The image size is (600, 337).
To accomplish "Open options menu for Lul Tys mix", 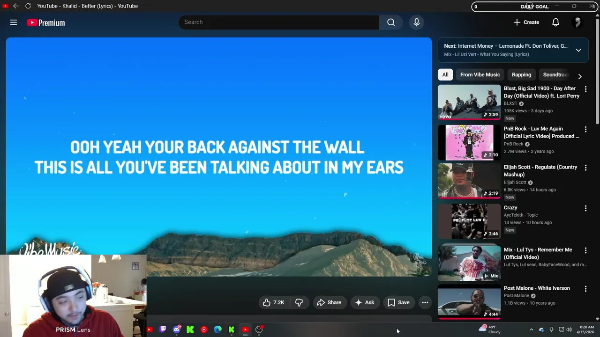I will pos(585,250).
